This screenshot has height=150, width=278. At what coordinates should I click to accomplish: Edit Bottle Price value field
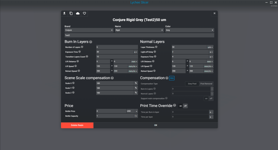[111, 111]
